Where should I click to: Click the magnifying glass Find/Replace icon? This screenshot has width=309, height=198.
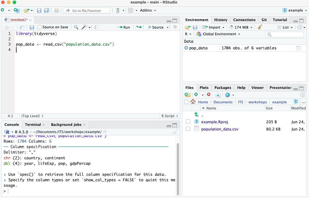(x=76, y=27)
